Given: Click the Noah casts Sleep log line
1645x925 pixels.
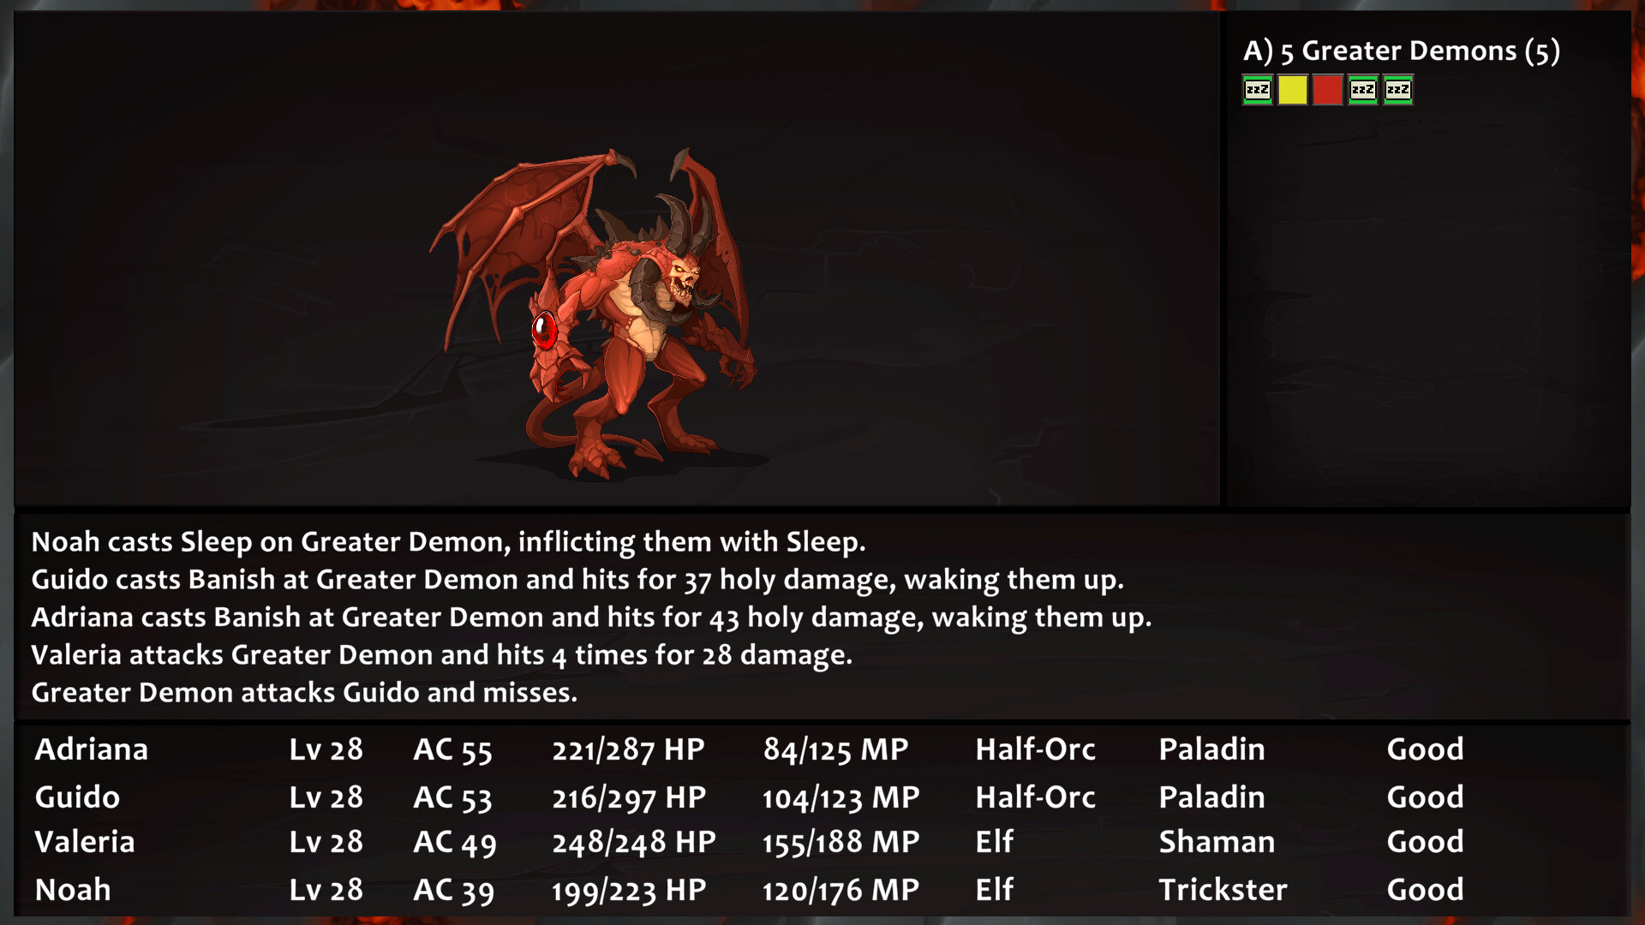Looking at the screenshot, I should [448, 542].
